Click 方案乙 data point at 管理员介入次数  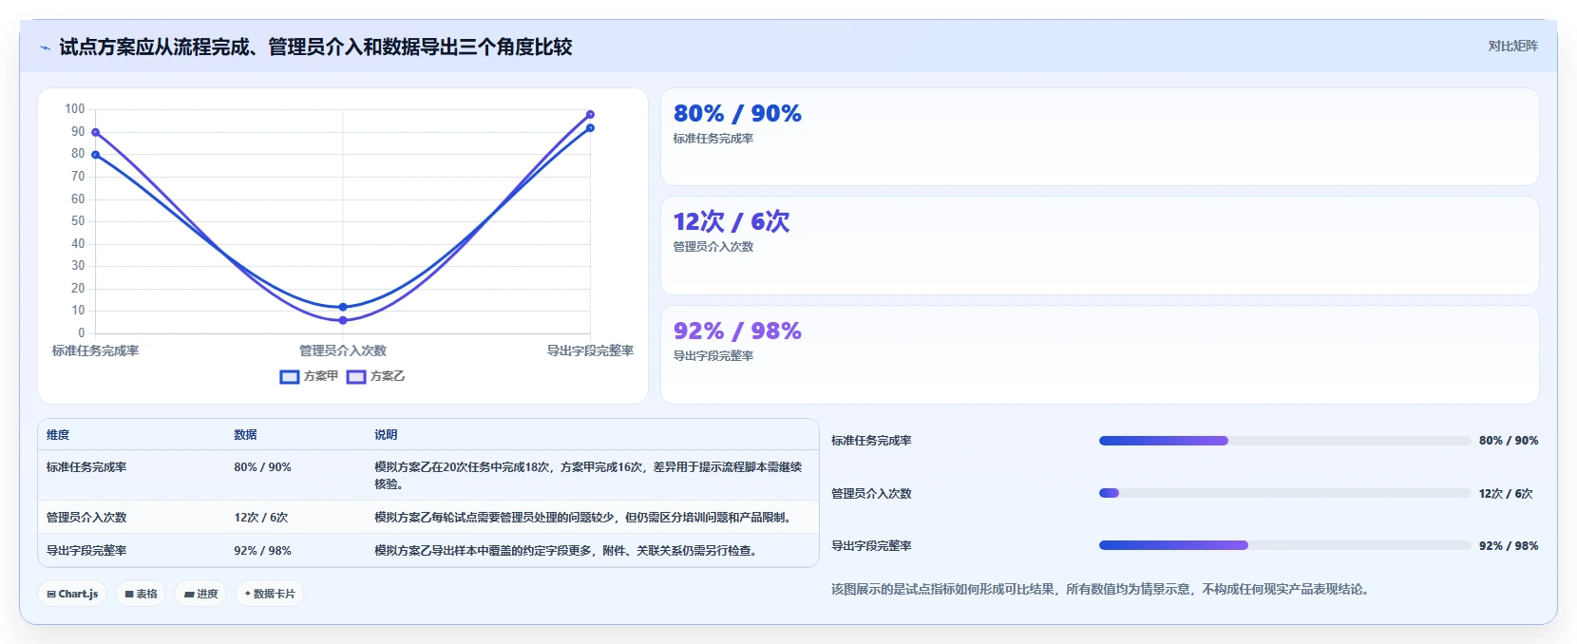tap(343, 320)
